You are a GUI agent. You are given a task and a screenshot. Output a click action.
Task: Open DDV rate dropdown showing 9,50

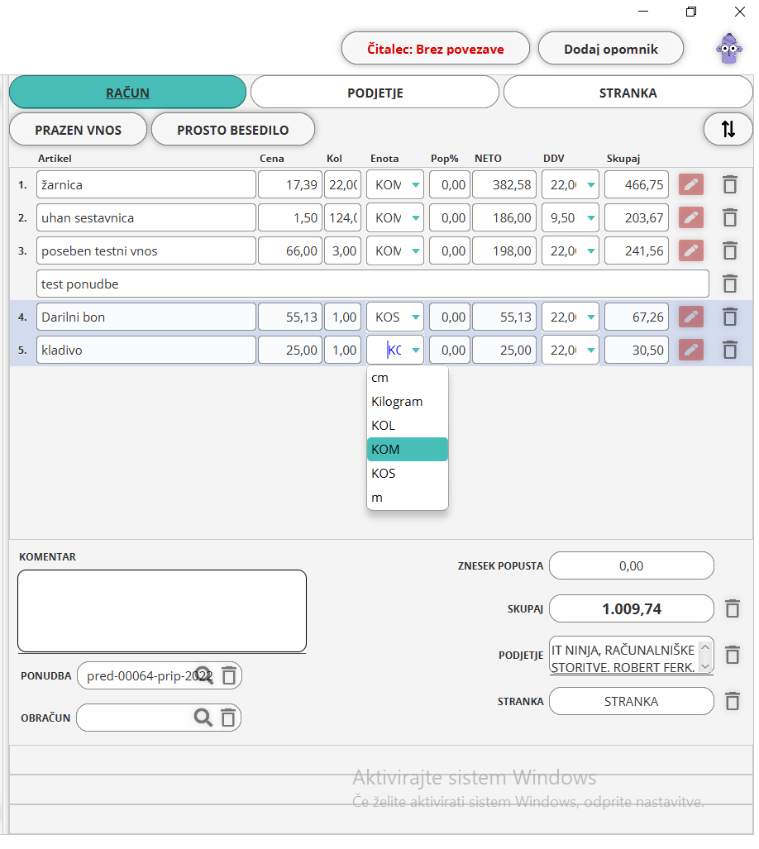[590, 217]
